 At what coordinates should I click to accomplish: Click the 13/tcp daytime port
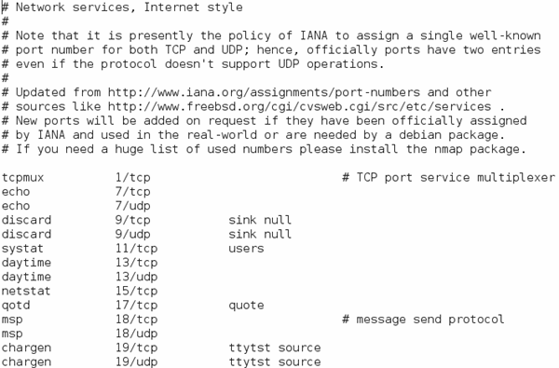(136, 263)
